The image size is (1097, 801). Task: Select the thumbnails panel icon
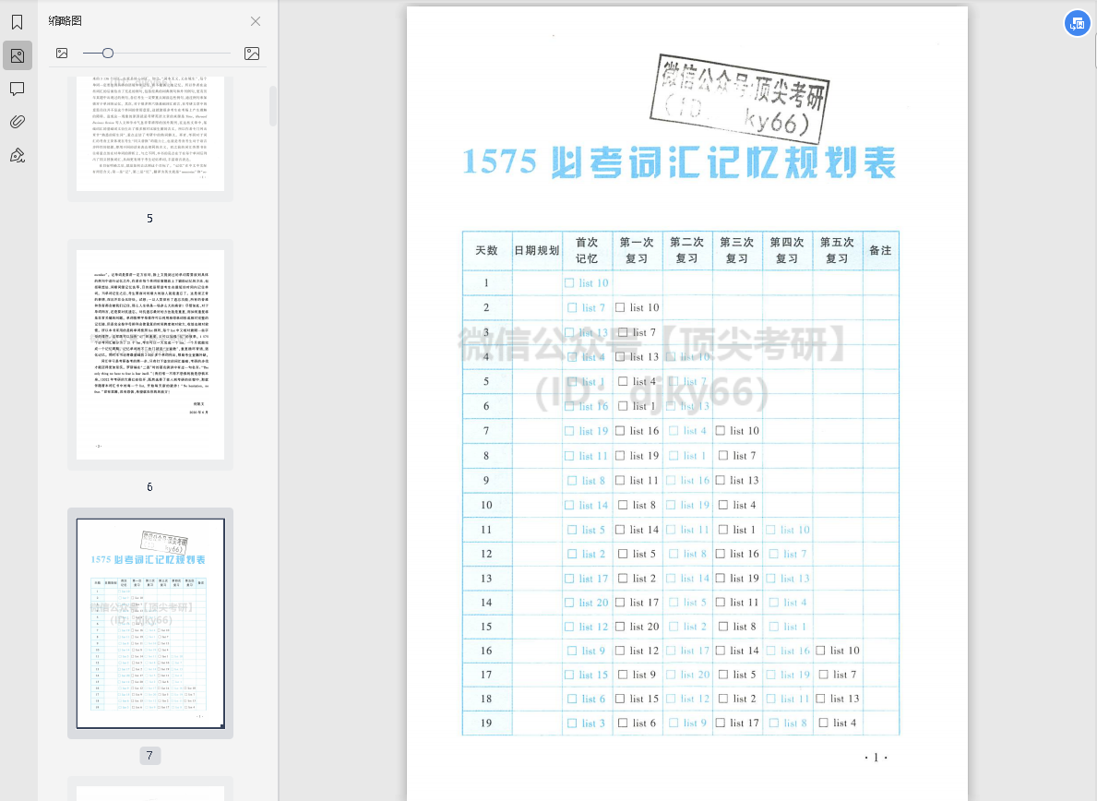18,56
